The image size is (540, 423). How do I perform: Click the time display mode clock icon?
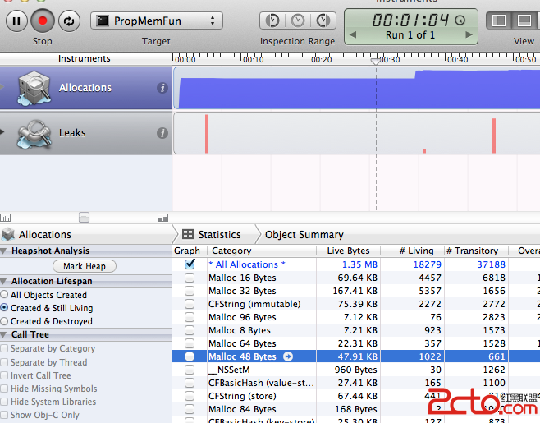pyautogui.click(x=460, y=21)
